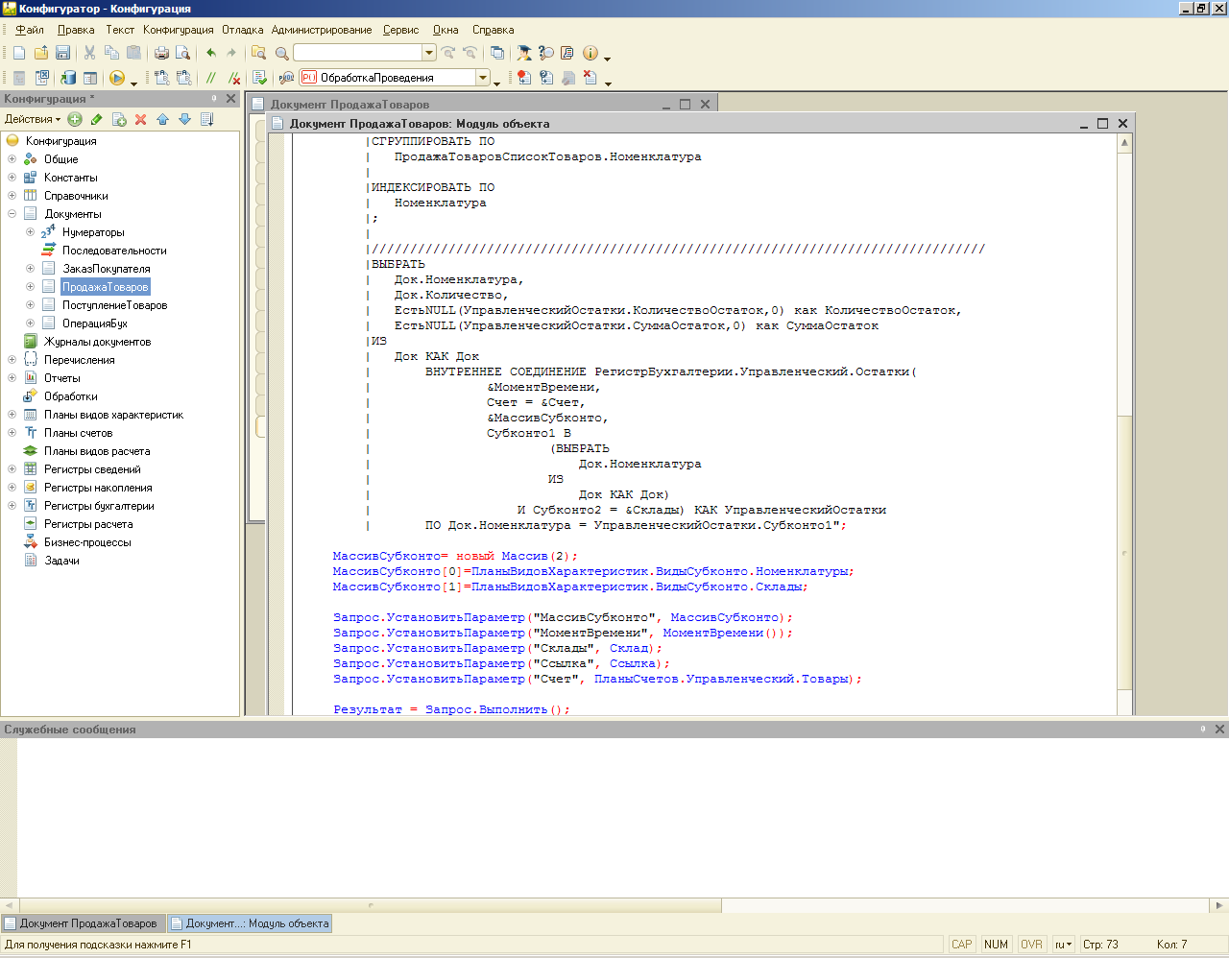Open the ОбработкаПроведения procedure dropdown
1229x958 pixels.
coord(483,78)
